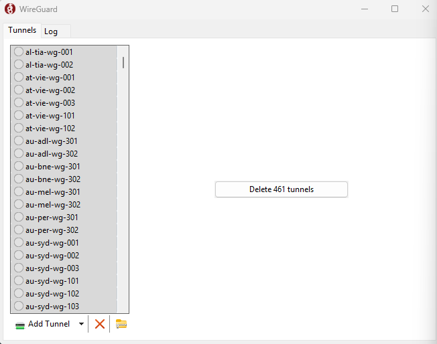Click status circle icon of au-mel-wg-301
Image resolution: width=437 pixels, height=344 pixels.
click(19, 192)
